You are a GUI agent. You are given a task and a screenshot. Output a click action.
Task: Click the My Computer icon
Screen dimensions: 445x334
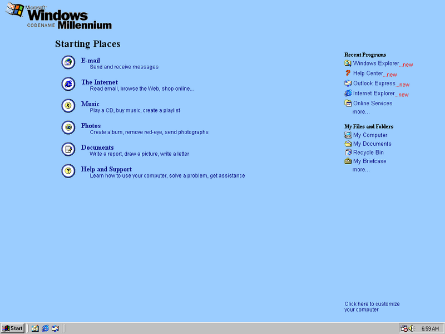tap(348, 135)
